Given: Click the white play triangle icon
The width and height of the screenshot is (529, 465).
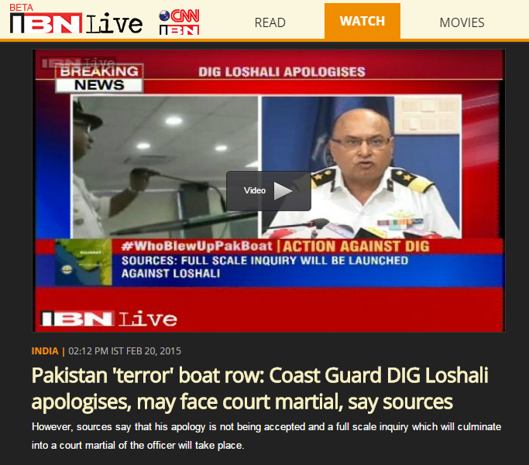Looking at the screenshot, I should click(283, 190).
